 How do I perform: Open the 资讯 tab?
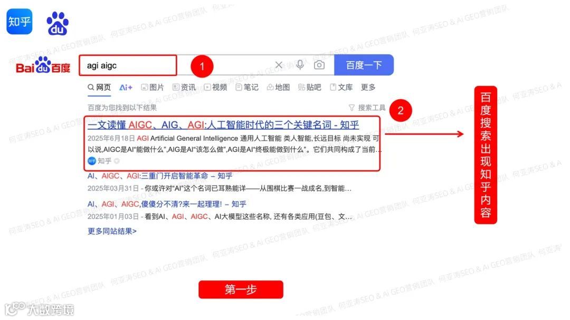click(x=184, y=88)
